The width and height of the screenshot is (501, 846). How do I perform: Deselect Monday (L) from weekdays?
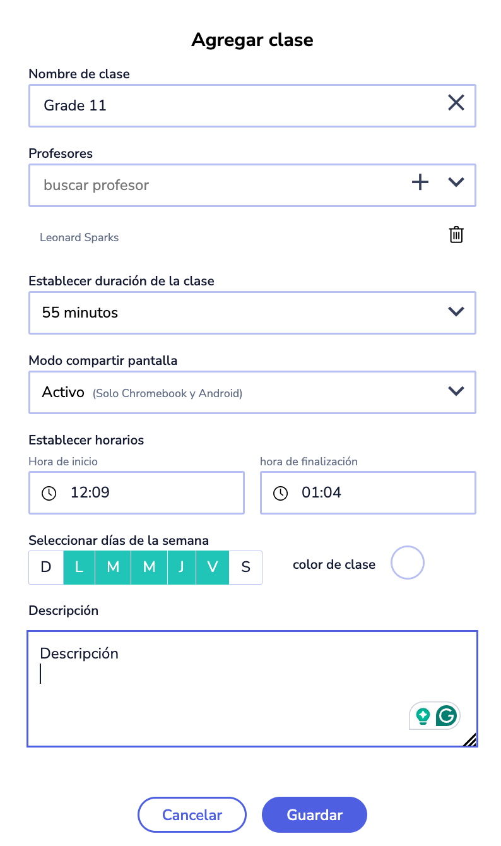point(80,567)
